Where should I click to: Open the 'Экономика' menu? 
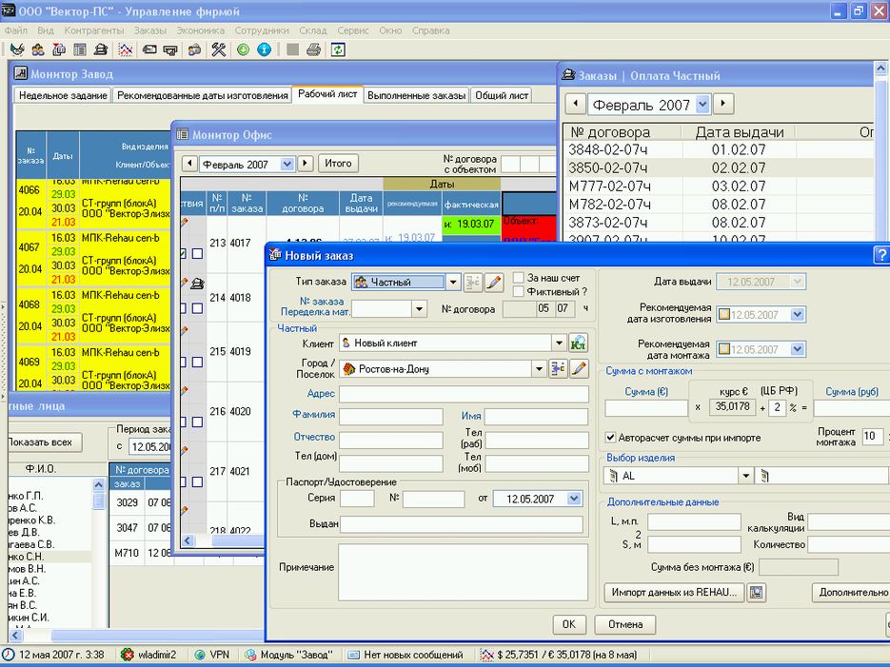pyautogui.click(x=200, y=30)
